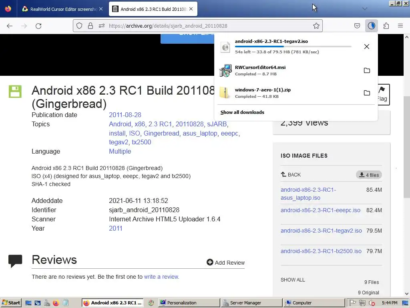Click the page vertical scrollbar thumb

(x=407, y=147)
